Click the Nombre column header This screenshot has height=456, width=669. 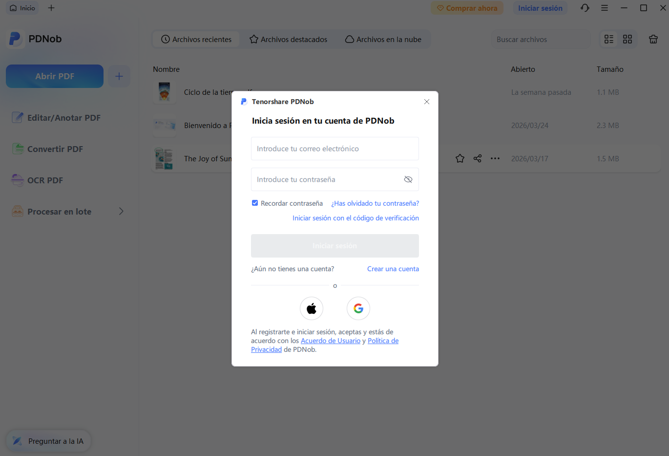[x=166, y=69]
